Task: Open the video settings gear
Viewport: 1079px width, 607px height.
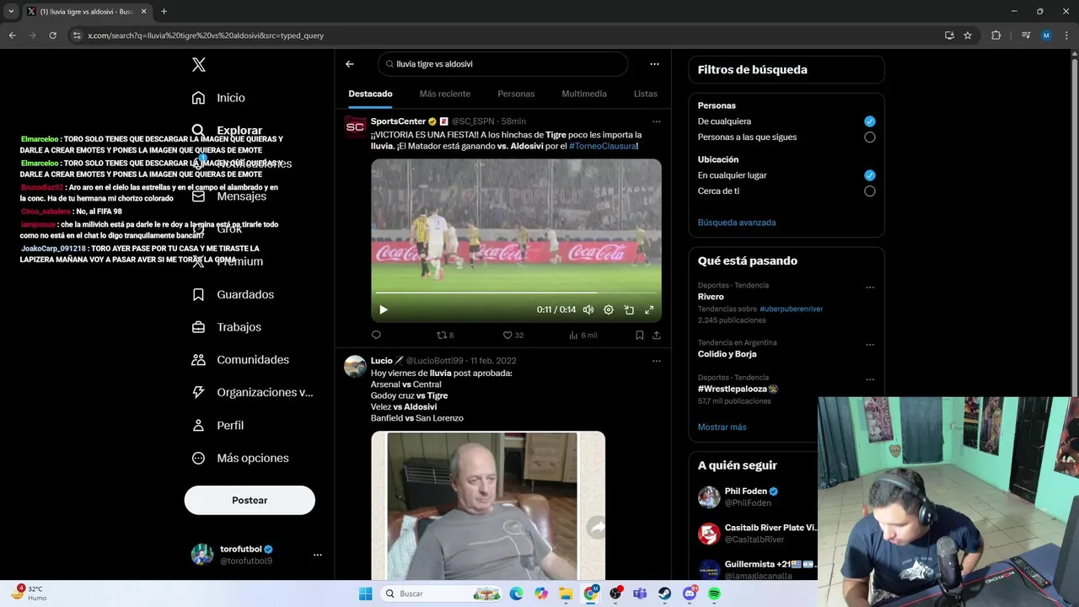Action: coord(609,309)
